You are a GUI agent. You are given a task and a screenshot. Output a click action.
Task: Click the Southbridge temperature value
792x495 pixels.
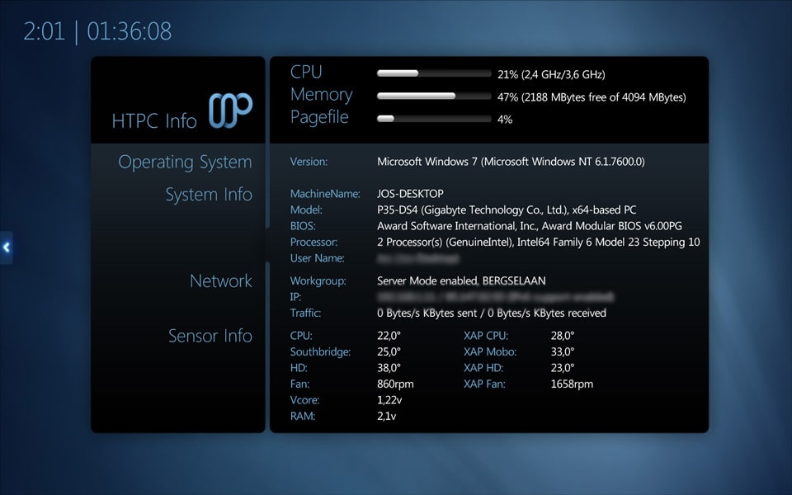[x=389, y=352]
